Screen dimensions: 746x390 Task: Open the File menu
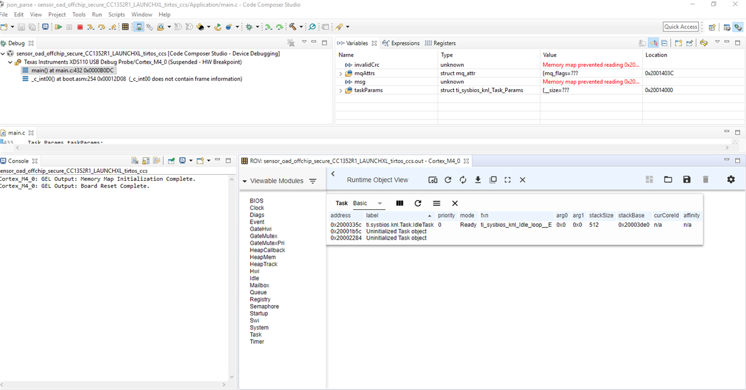pos(4,15)
